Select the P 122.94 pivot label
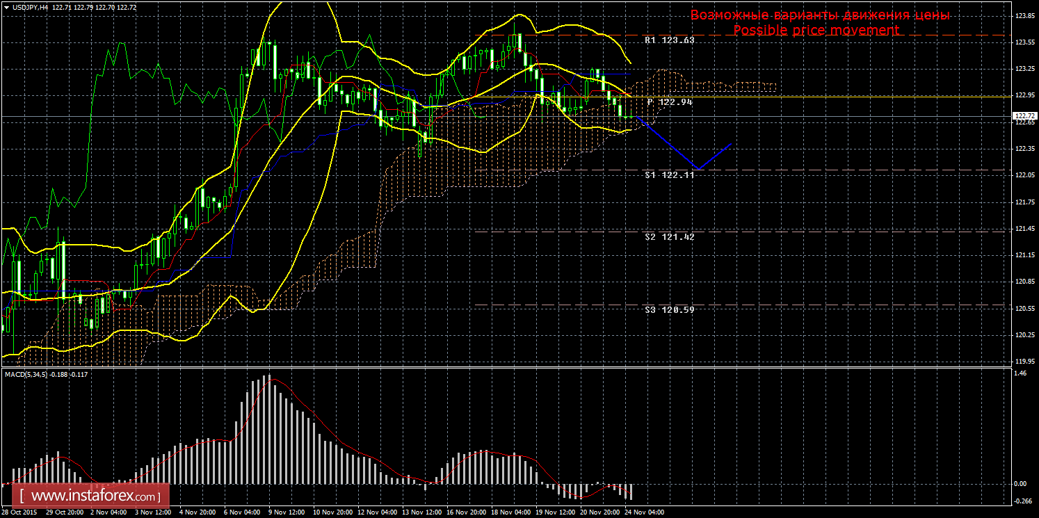The width and height of the screenshot is (1039, 518). click(670, 102)
